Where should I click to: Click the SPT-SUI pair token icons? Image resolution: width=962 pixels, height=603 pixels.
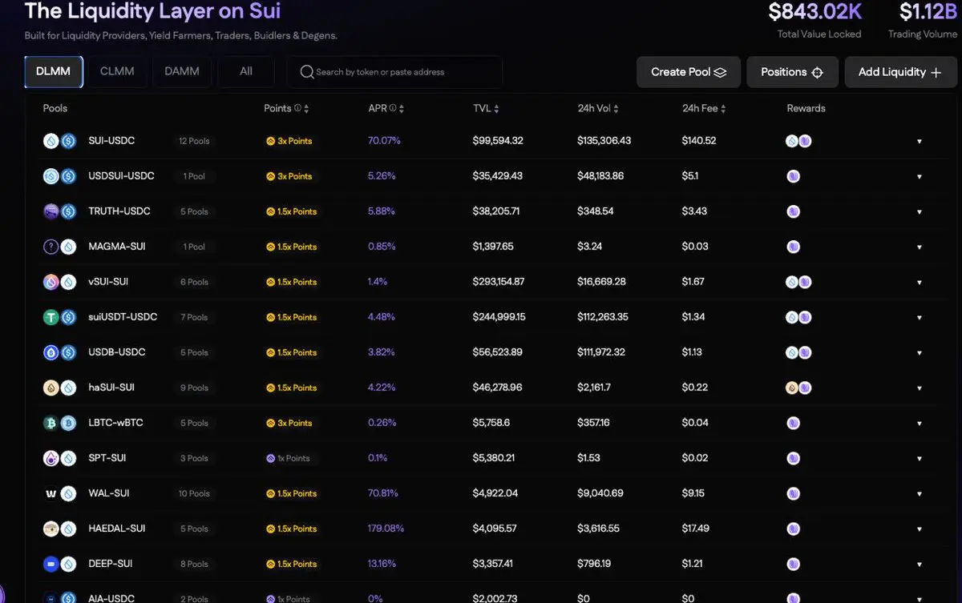59,458
